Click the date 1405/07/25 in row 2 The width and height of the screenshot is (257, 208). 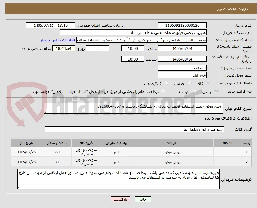[x=26, y=162]
